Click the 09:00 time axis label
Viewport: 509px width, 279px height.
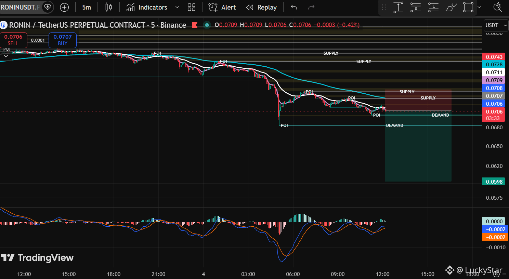338,274
